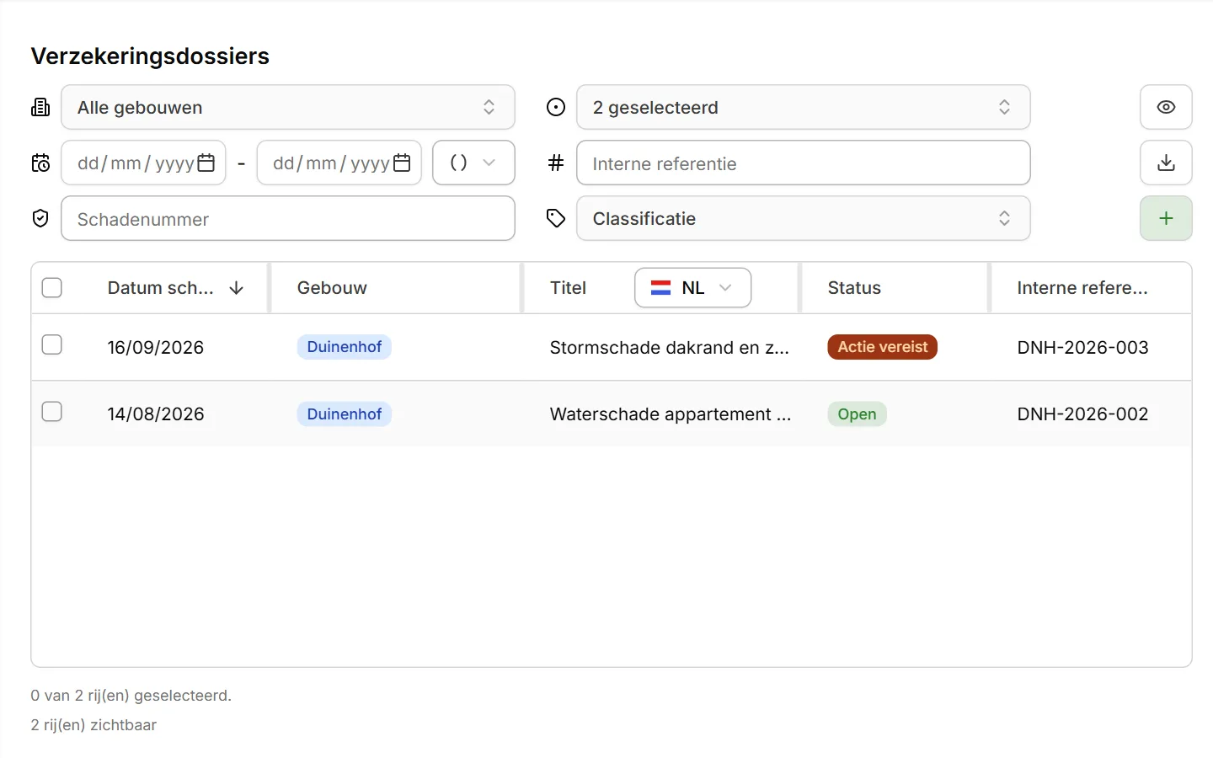Screen dimensions: 1213x758
Task: Click the Status column header
Action: 854,288
